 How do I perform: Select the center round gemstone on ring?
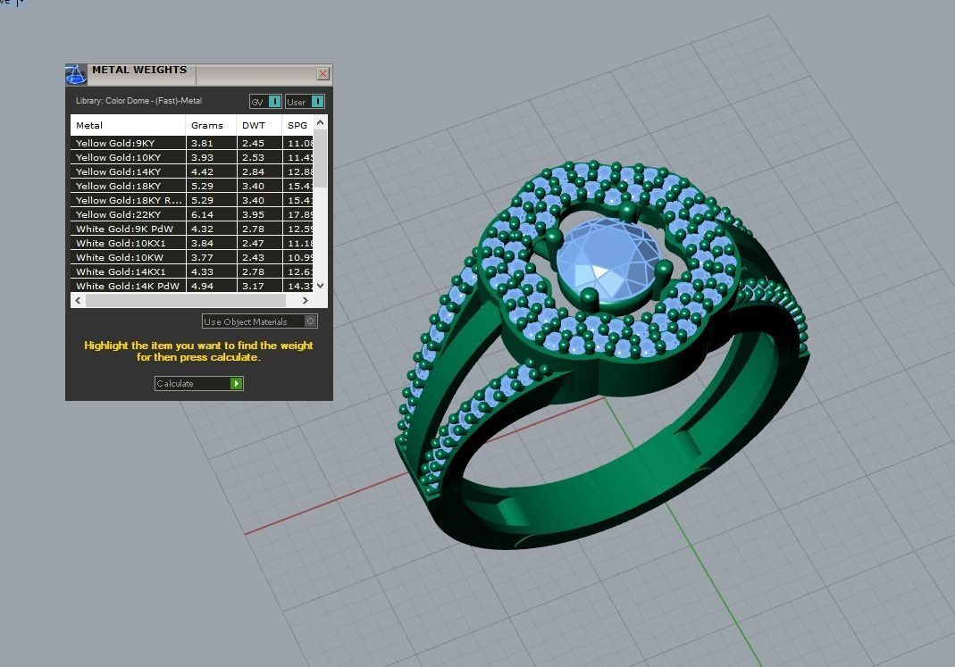(607, 259)
